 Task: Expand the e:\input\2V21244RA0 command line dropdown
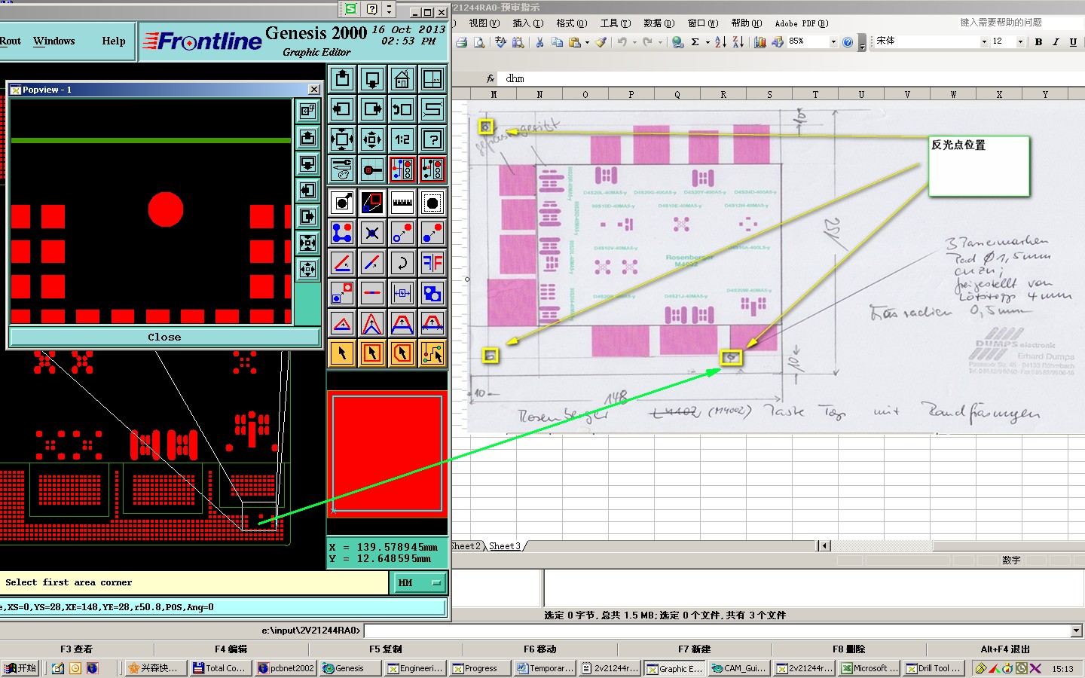[1077, 631]
